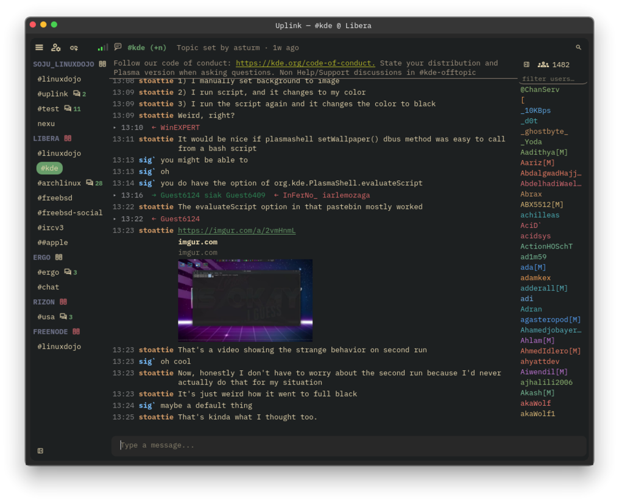Open the #ircv3 channel

point(51,228)
